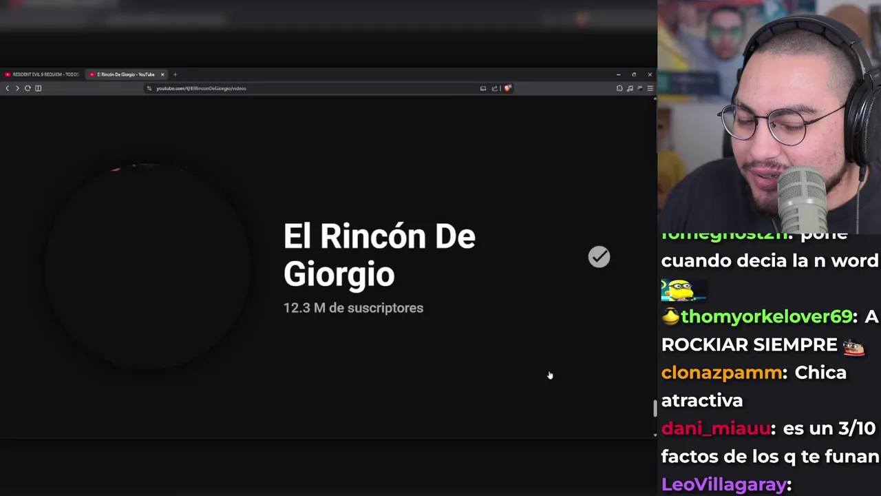Switch to the RESIDENT EVIL 9 REQUIEM tab

coord(43,74)
